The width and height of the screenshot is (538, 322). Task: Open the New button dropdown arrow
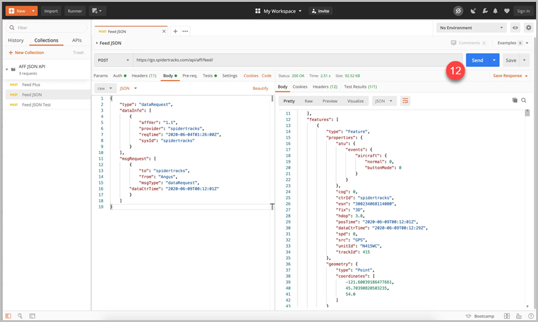(33, 11)
